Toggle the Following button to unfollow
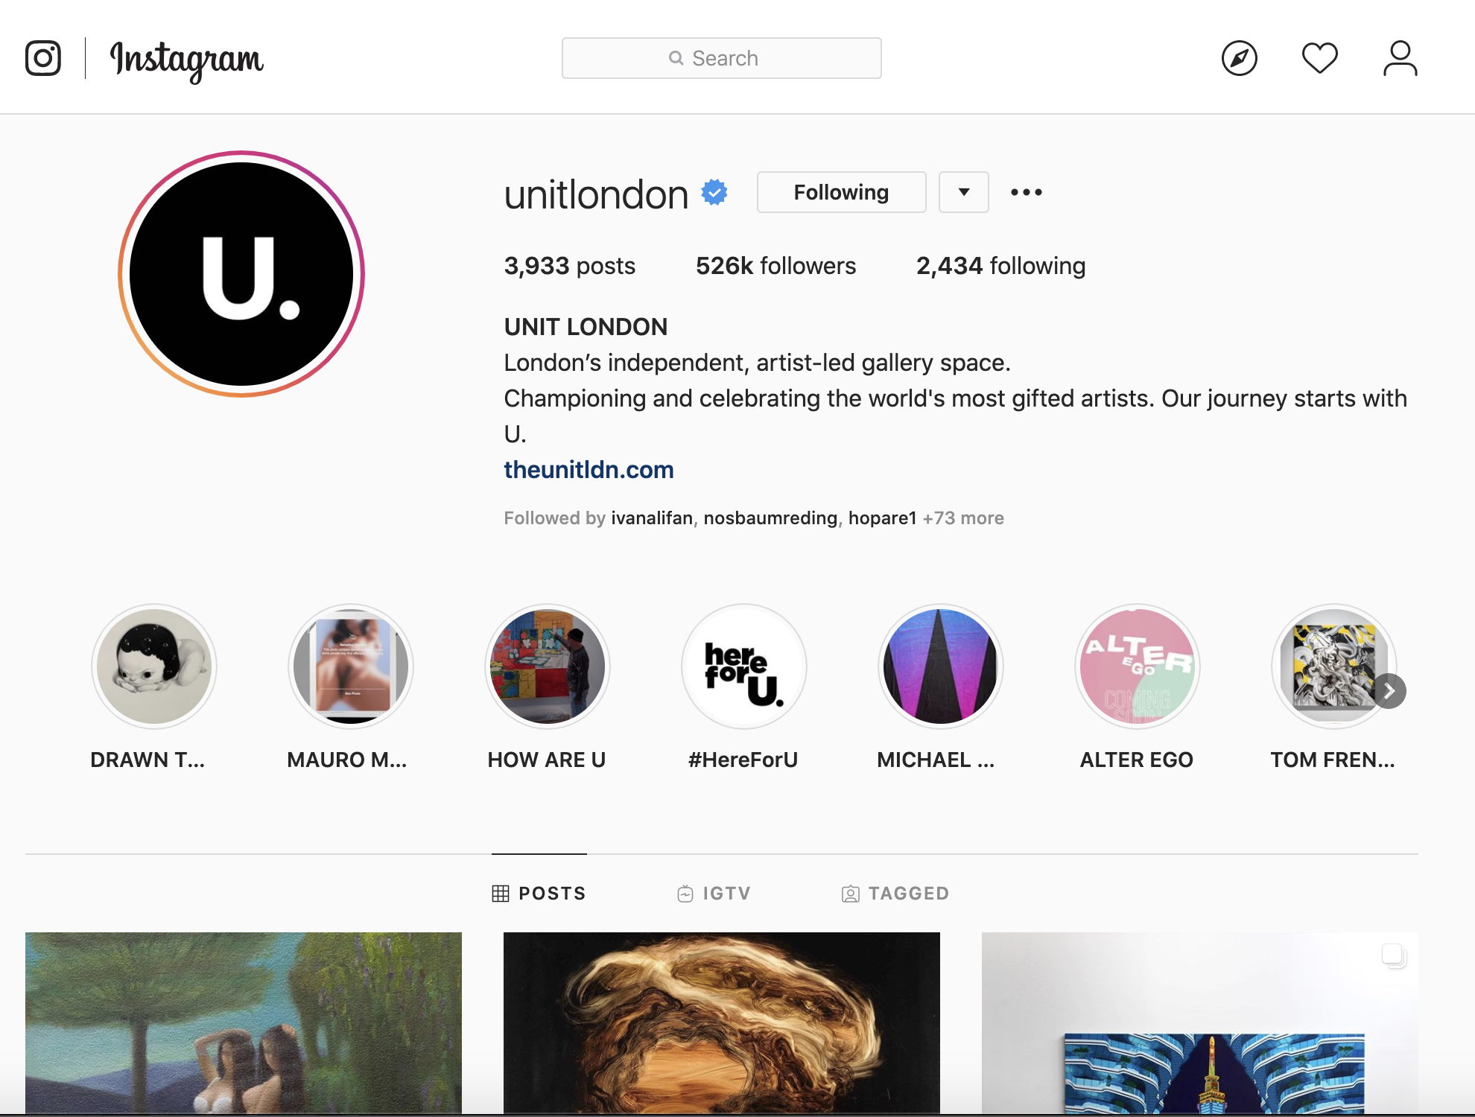The width and height of the screenshot is (1475, 1117). tap(842, 192)
